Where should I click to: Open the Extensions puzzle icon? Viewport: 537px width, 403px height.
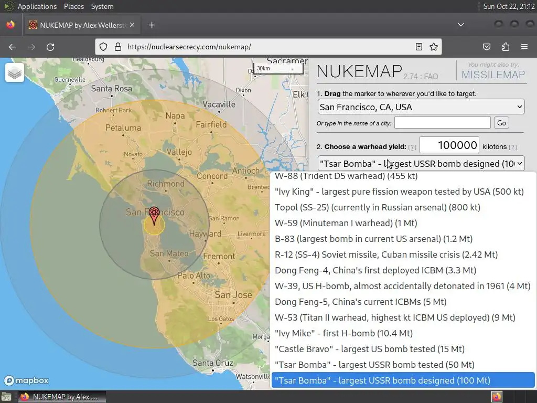[x=506, y=47]
